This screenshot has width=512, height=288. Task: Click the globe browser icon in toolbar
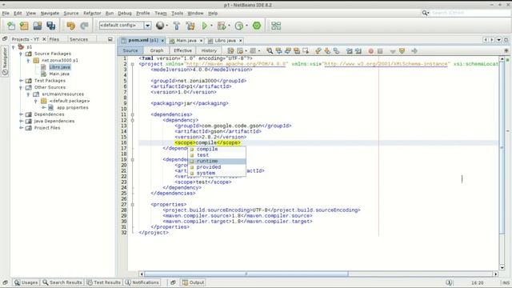point(160,26)
